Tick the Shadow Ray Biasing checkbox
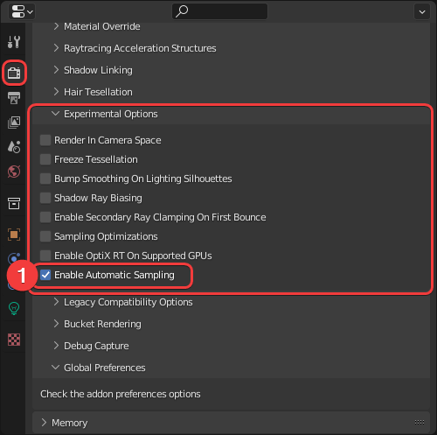The image size is (437, 435). click(x=45, y=198)
